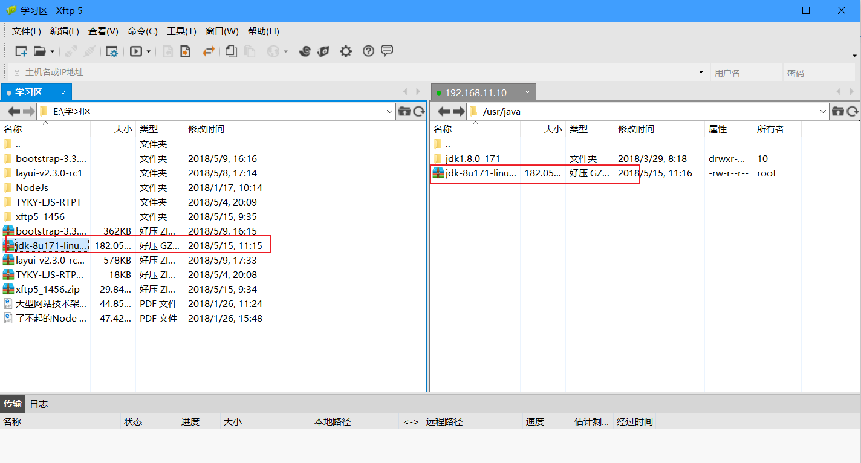
Task: Select the xftp5_1456 folder
Action: coord(40,216)
